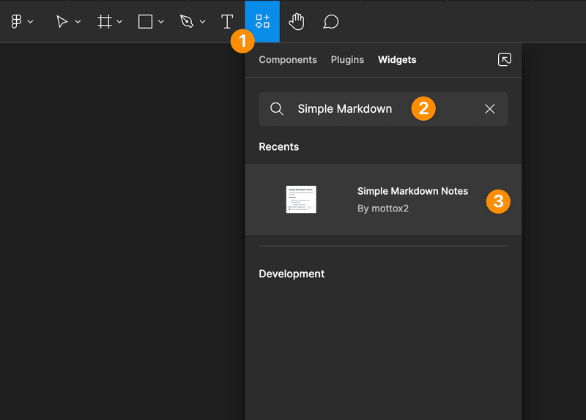Expand Pen tool options chevron

203,22
